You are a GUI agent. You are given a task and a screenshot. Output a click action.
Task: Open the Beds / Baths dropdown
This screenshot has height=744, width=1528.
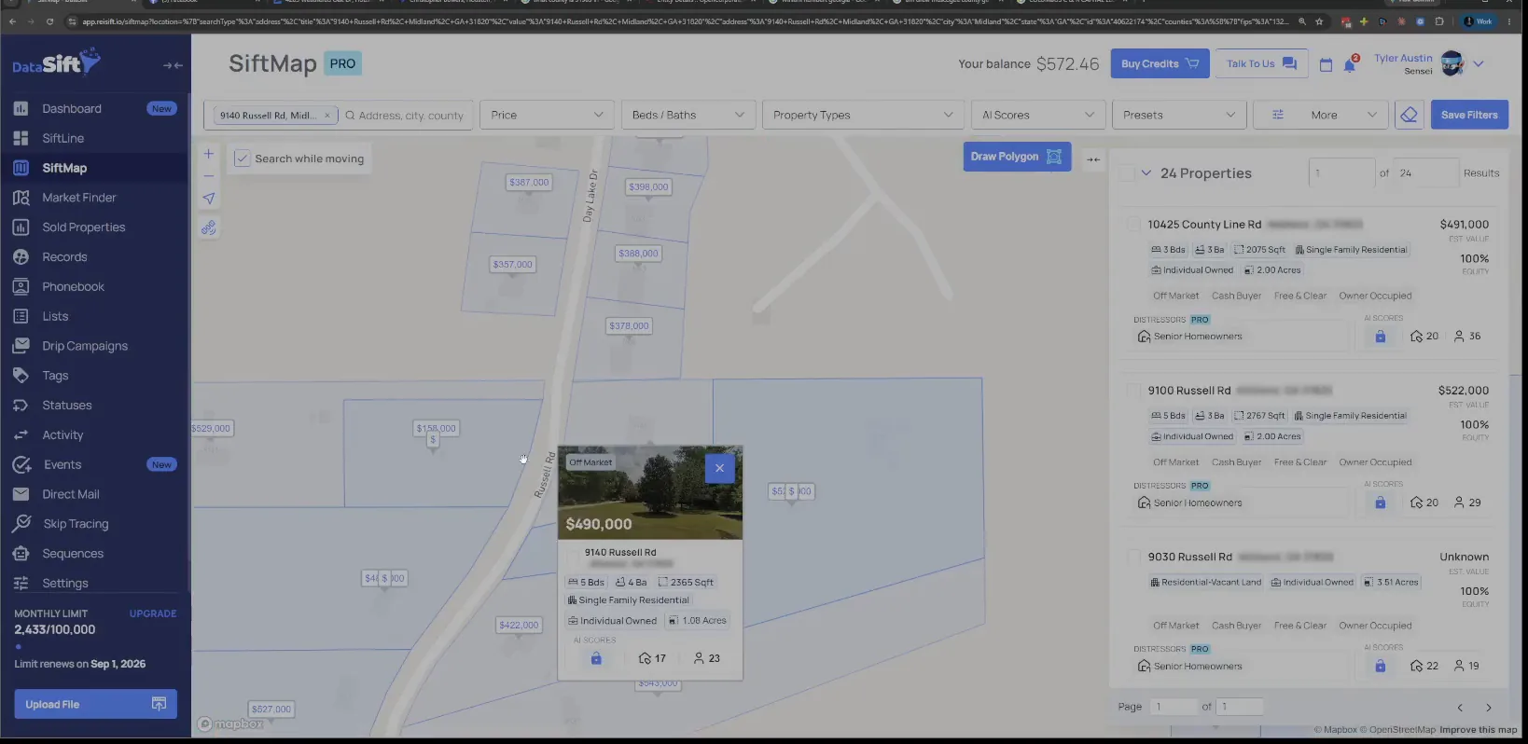688,115
